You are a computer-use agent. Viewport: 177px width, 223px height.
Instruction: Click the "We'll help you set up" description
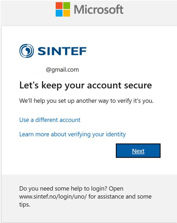86,101
